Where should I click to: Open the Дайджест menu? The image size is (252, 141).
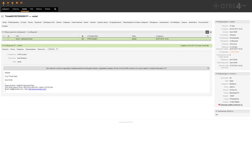pos(6,9)
